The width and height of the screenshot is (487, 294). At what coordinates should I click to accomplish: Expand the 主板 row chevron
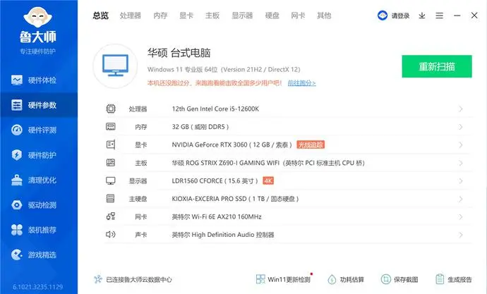461,163
